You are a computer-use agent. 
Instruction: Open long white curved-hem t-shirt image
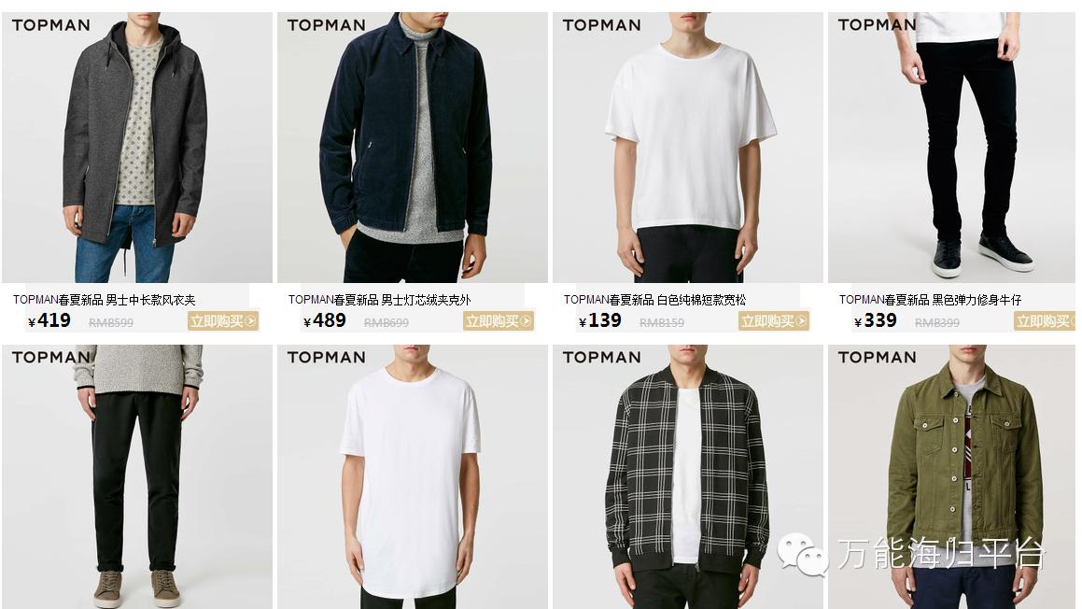click(412, 476)
